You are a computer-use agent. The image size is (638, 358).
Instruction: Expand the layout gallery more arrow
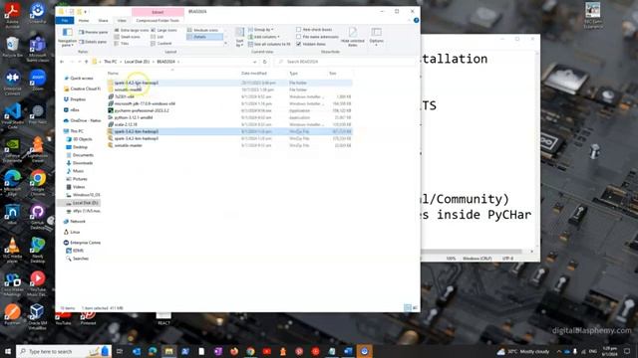225,44
